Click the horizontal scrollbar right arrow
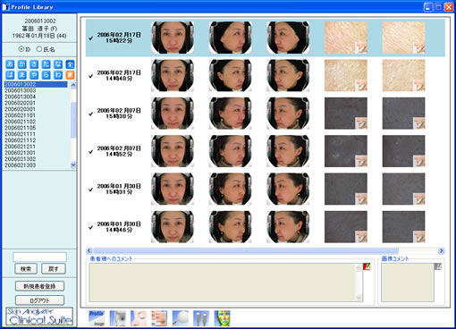Image resolution: width=456 pixels, height=329 pixels. pyautogui.click(x=442, y=251)
